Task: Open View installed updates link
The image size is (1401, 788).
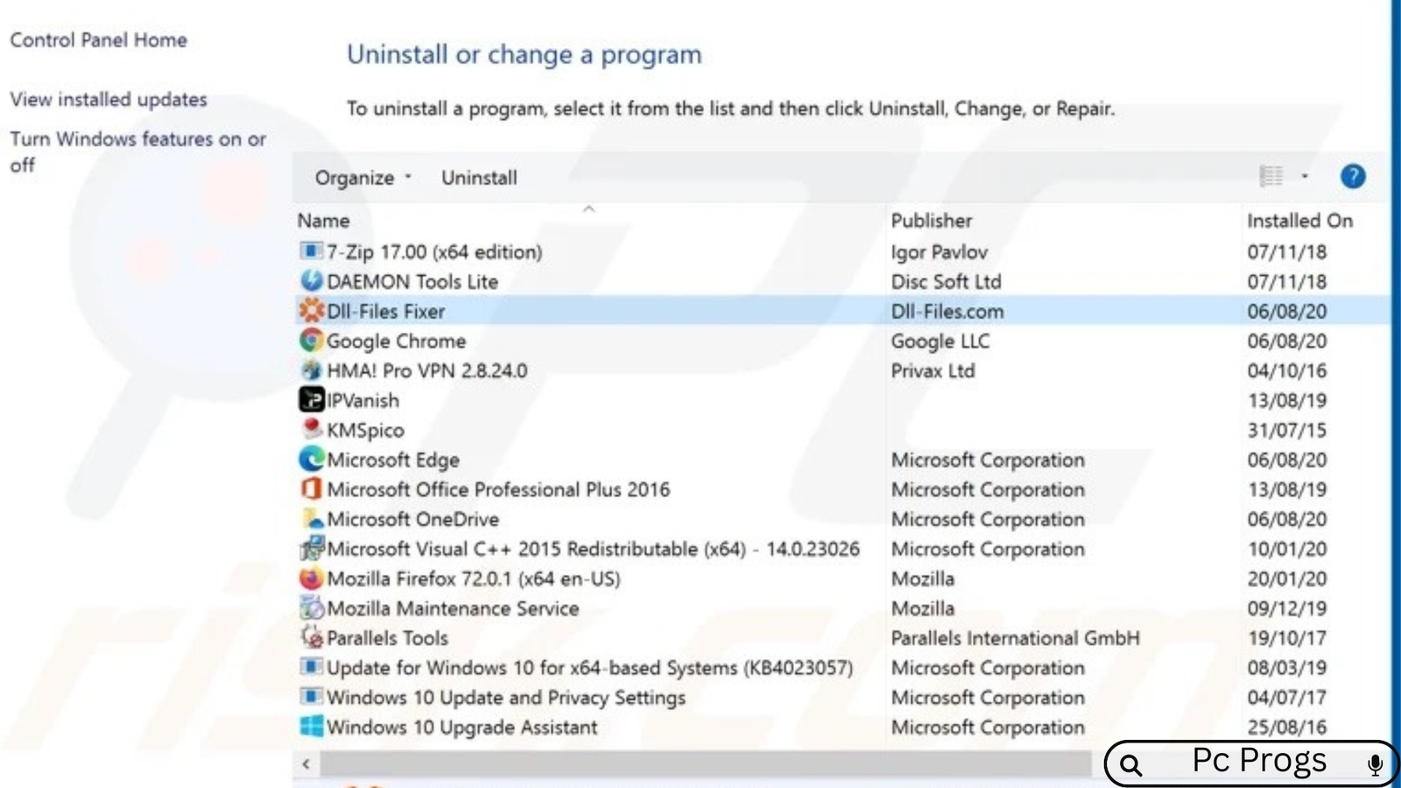Action: click(x=109, y=99)
